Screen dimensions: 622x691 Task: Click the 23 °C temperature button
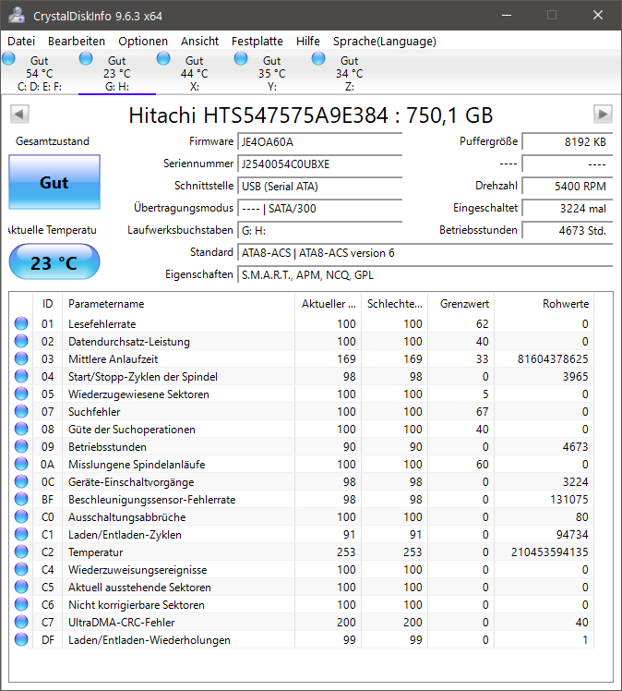tap(54, 261)
